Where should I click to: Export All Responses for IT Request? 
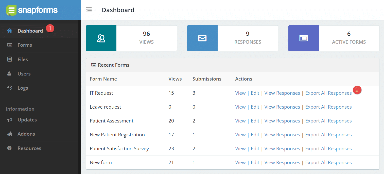(x=328, y=93)
